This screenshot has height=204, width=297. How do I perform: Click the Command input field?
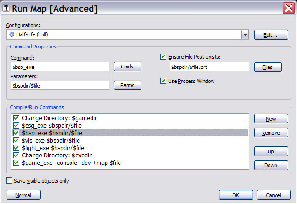coord(59,67)
